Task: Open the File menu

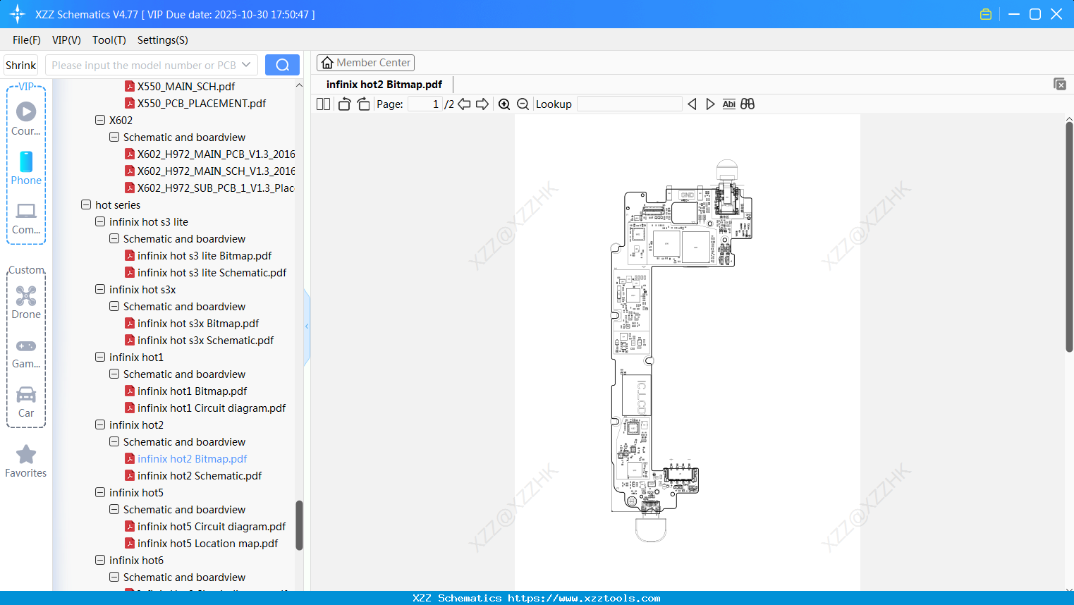Action: (x=26, y=40)
